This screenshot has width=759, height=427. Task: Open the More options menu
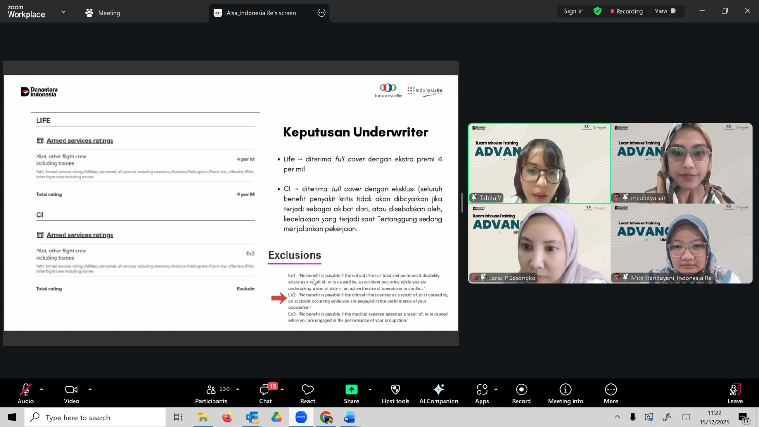611,393
